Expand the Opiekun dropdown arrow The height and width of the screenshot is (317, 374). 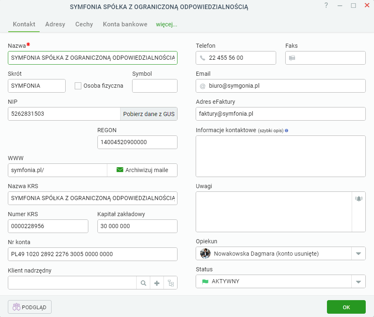tap(358, 254)
